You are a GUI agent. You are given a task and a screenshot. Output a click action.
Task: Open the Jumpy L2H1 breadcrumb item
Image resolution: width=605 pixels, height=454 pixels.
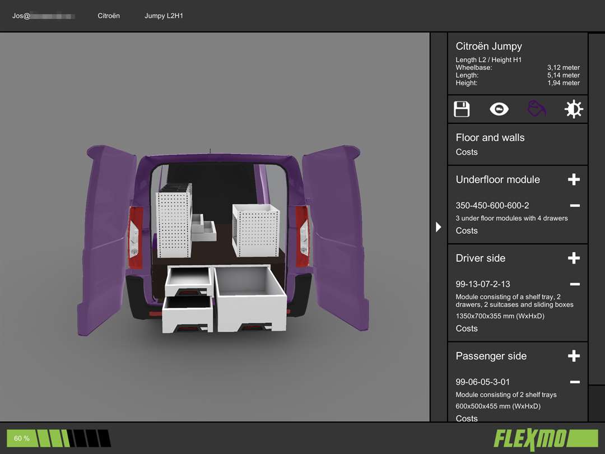tap(164, 16)
